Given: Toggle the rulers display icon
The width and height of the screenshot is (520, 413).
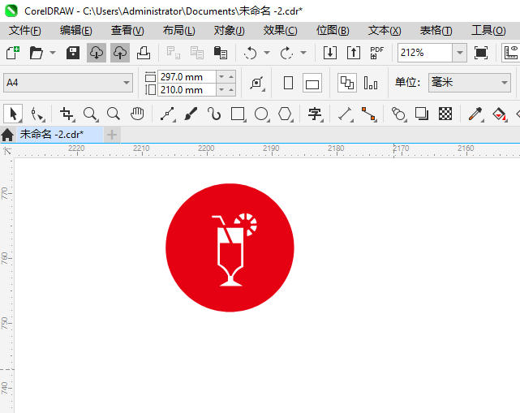Looking at the screenshot, I should (x=511, y=53).
